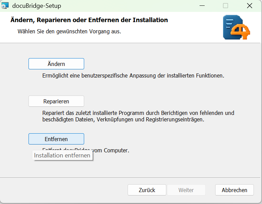Go back with the Zurück button
This screenshot has height=204, width=262.
coord(147,190)
